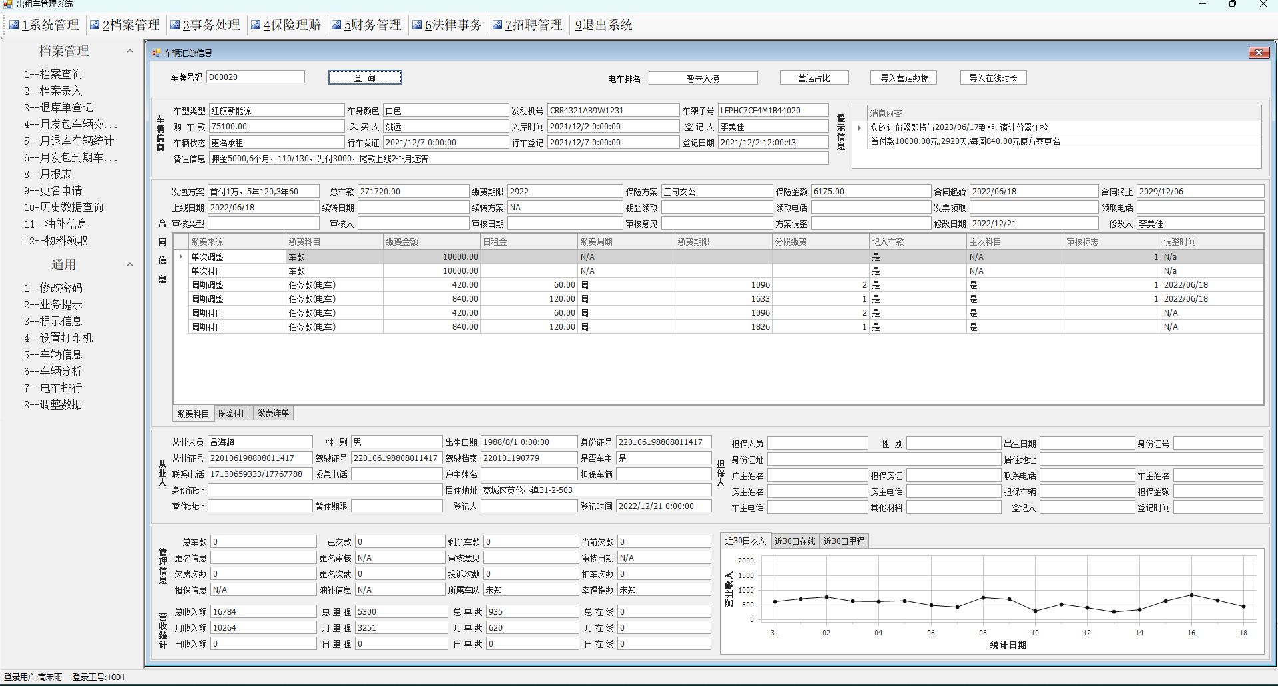Click the 联系电话 field

coord(260,474)
